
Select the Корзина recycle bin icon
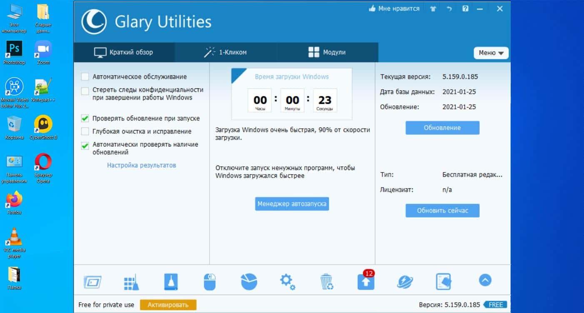14,128
